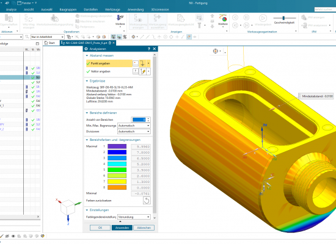The width and height of the screenshot is (336, 244).
Task: Open Min./Max. Begrenzunge dropdown
Action: point(134,126)
